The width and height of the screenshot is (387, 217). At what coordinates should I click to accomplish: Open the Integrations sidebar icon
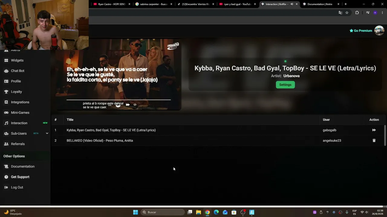pyautogui.click(x=6, y=102)
